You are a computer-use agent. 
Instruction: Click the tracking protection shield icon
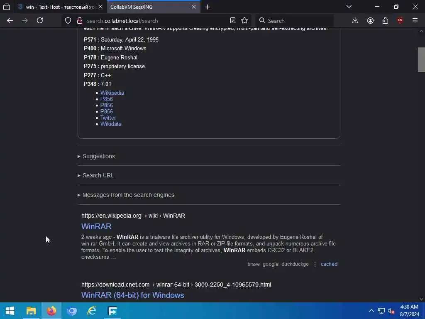tap(68, 21)
